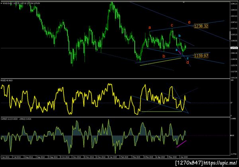Click the blue sub-wave label 'c'
239x167 pixels.
[x=188, y=58]
